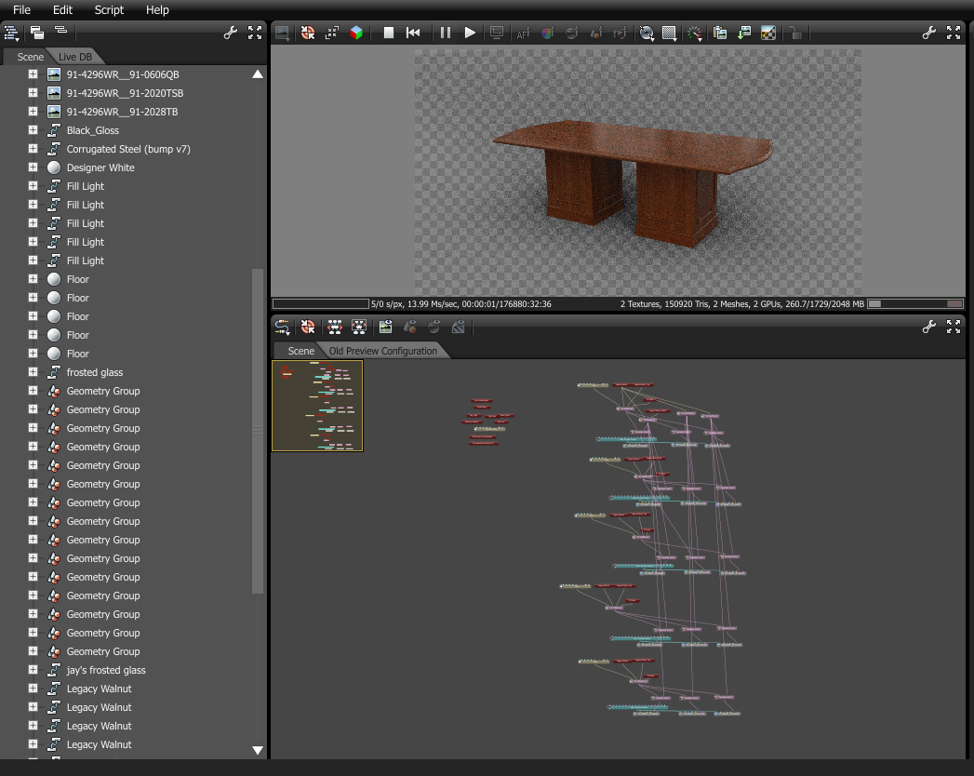The image size is (974, 776).
Task: Save the render image
Action: coord(744,33)
